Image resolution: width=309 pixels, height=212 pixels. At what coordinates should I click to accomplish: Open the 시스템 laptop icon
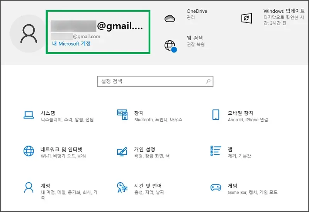[29, 115]
